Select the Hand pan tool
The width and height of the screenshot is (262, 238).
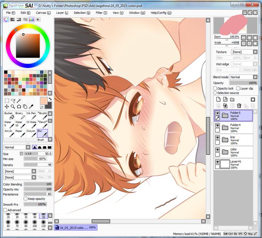[25, 106]
